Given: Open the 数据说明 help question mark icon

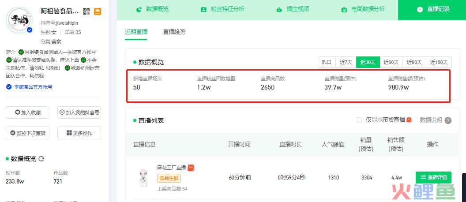Looking at the screenshot, I should click(448, 120).
